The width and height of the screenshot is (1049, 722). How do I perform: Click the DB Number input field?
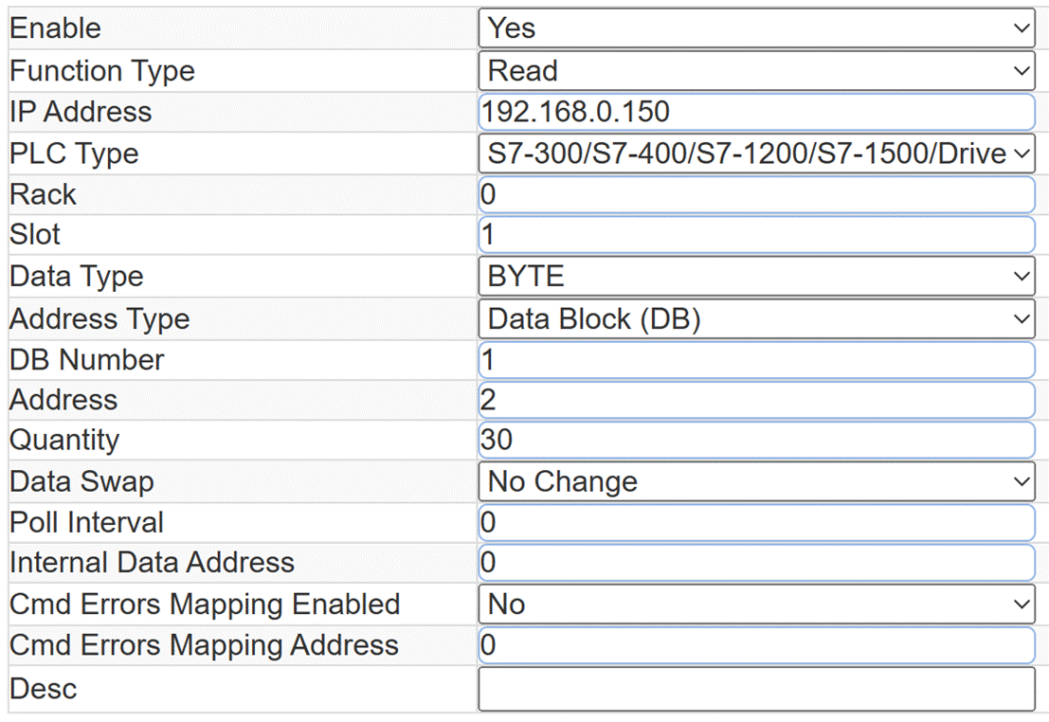756,360
